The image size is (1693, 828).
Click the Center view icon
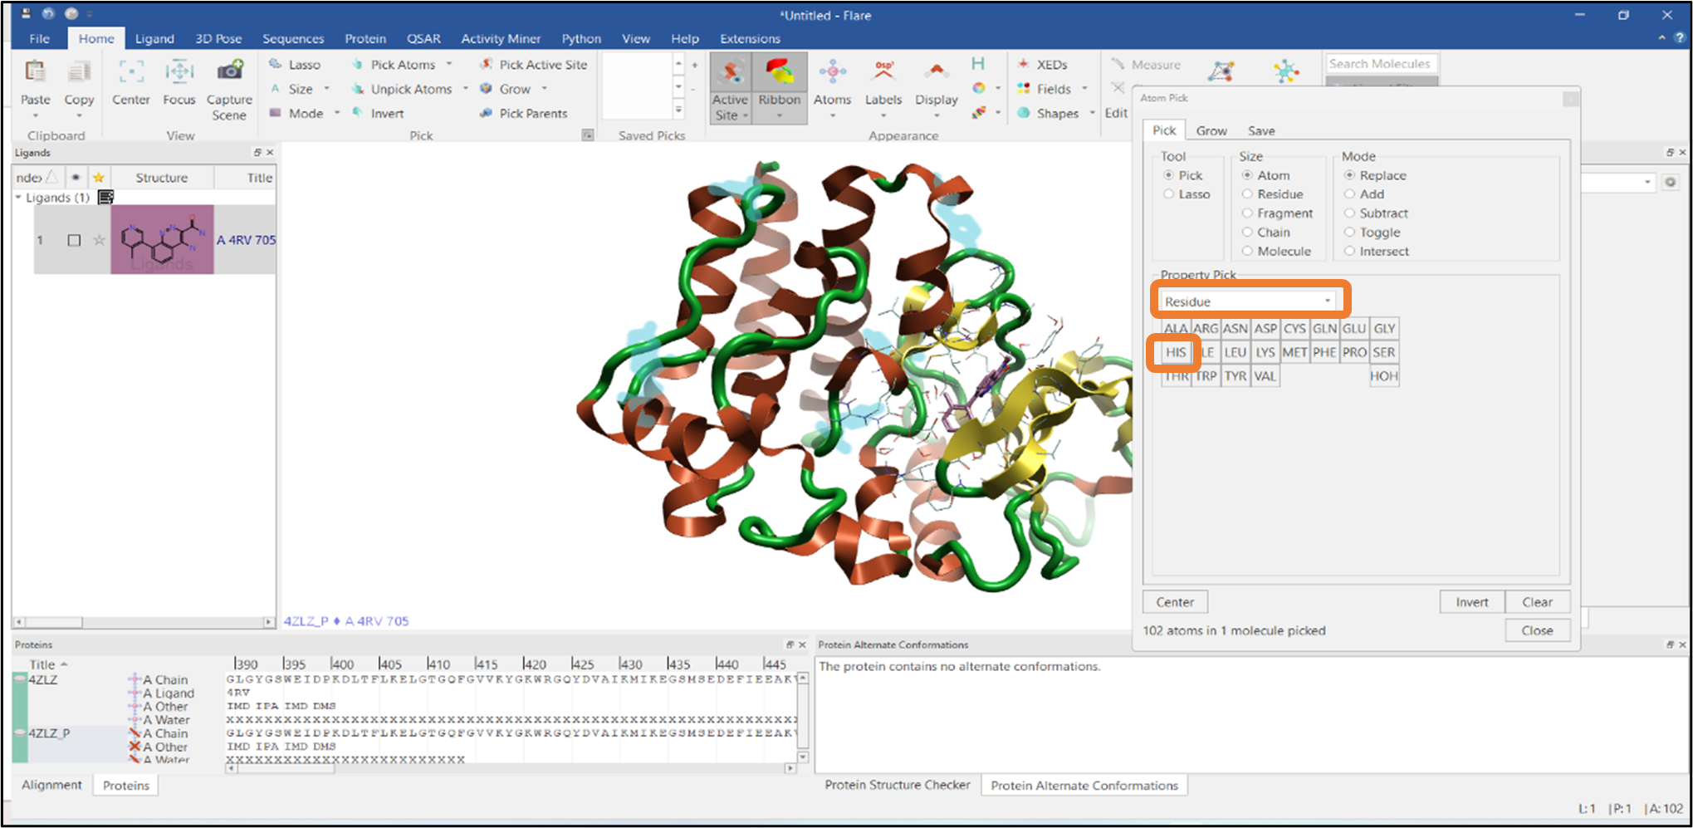130,72
